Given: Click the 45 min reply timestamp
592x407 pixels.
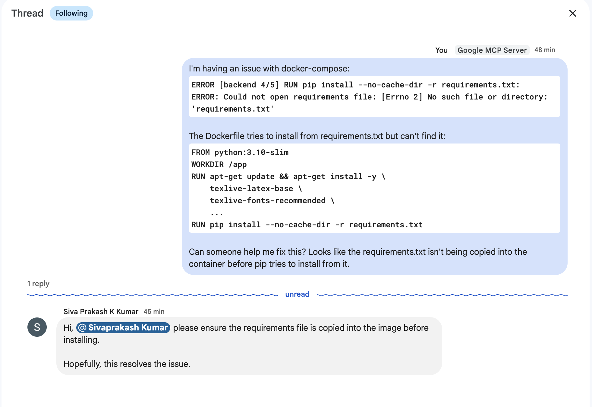Looking at the screenshot, I should coord(154,311).
